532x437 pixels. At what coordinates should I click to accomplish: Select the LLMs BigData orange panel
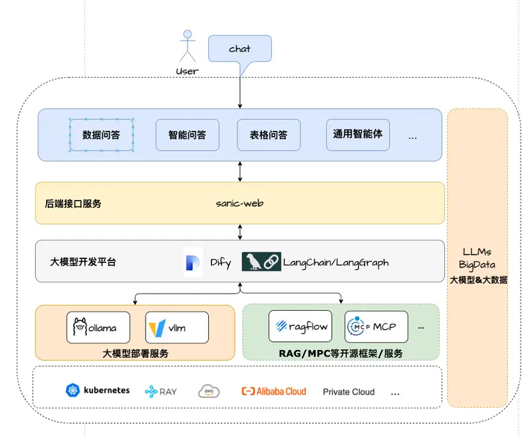[477, 258]
